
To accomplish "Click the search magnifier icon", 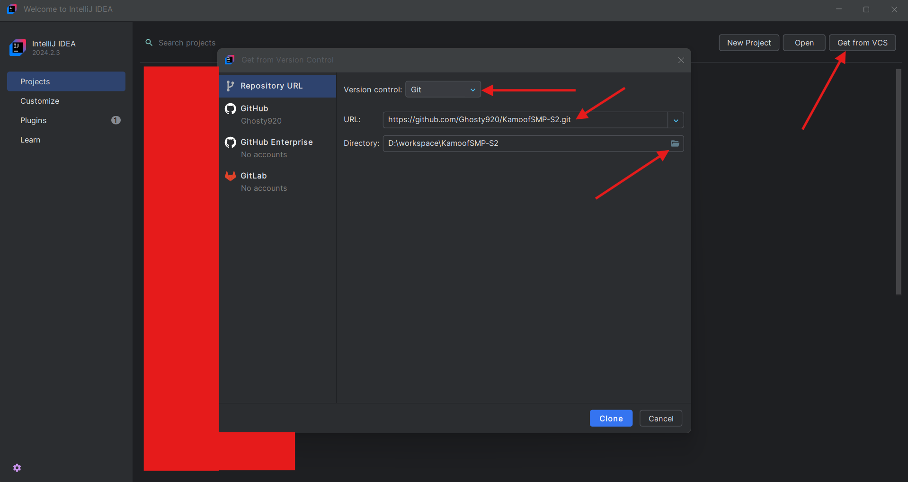I will [x=149, y=43].
